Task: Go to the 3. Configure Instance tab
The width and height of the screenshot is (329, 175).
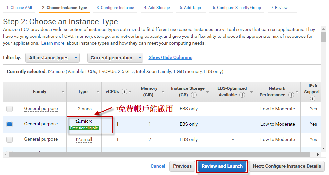Action: [x=115, y=8]
